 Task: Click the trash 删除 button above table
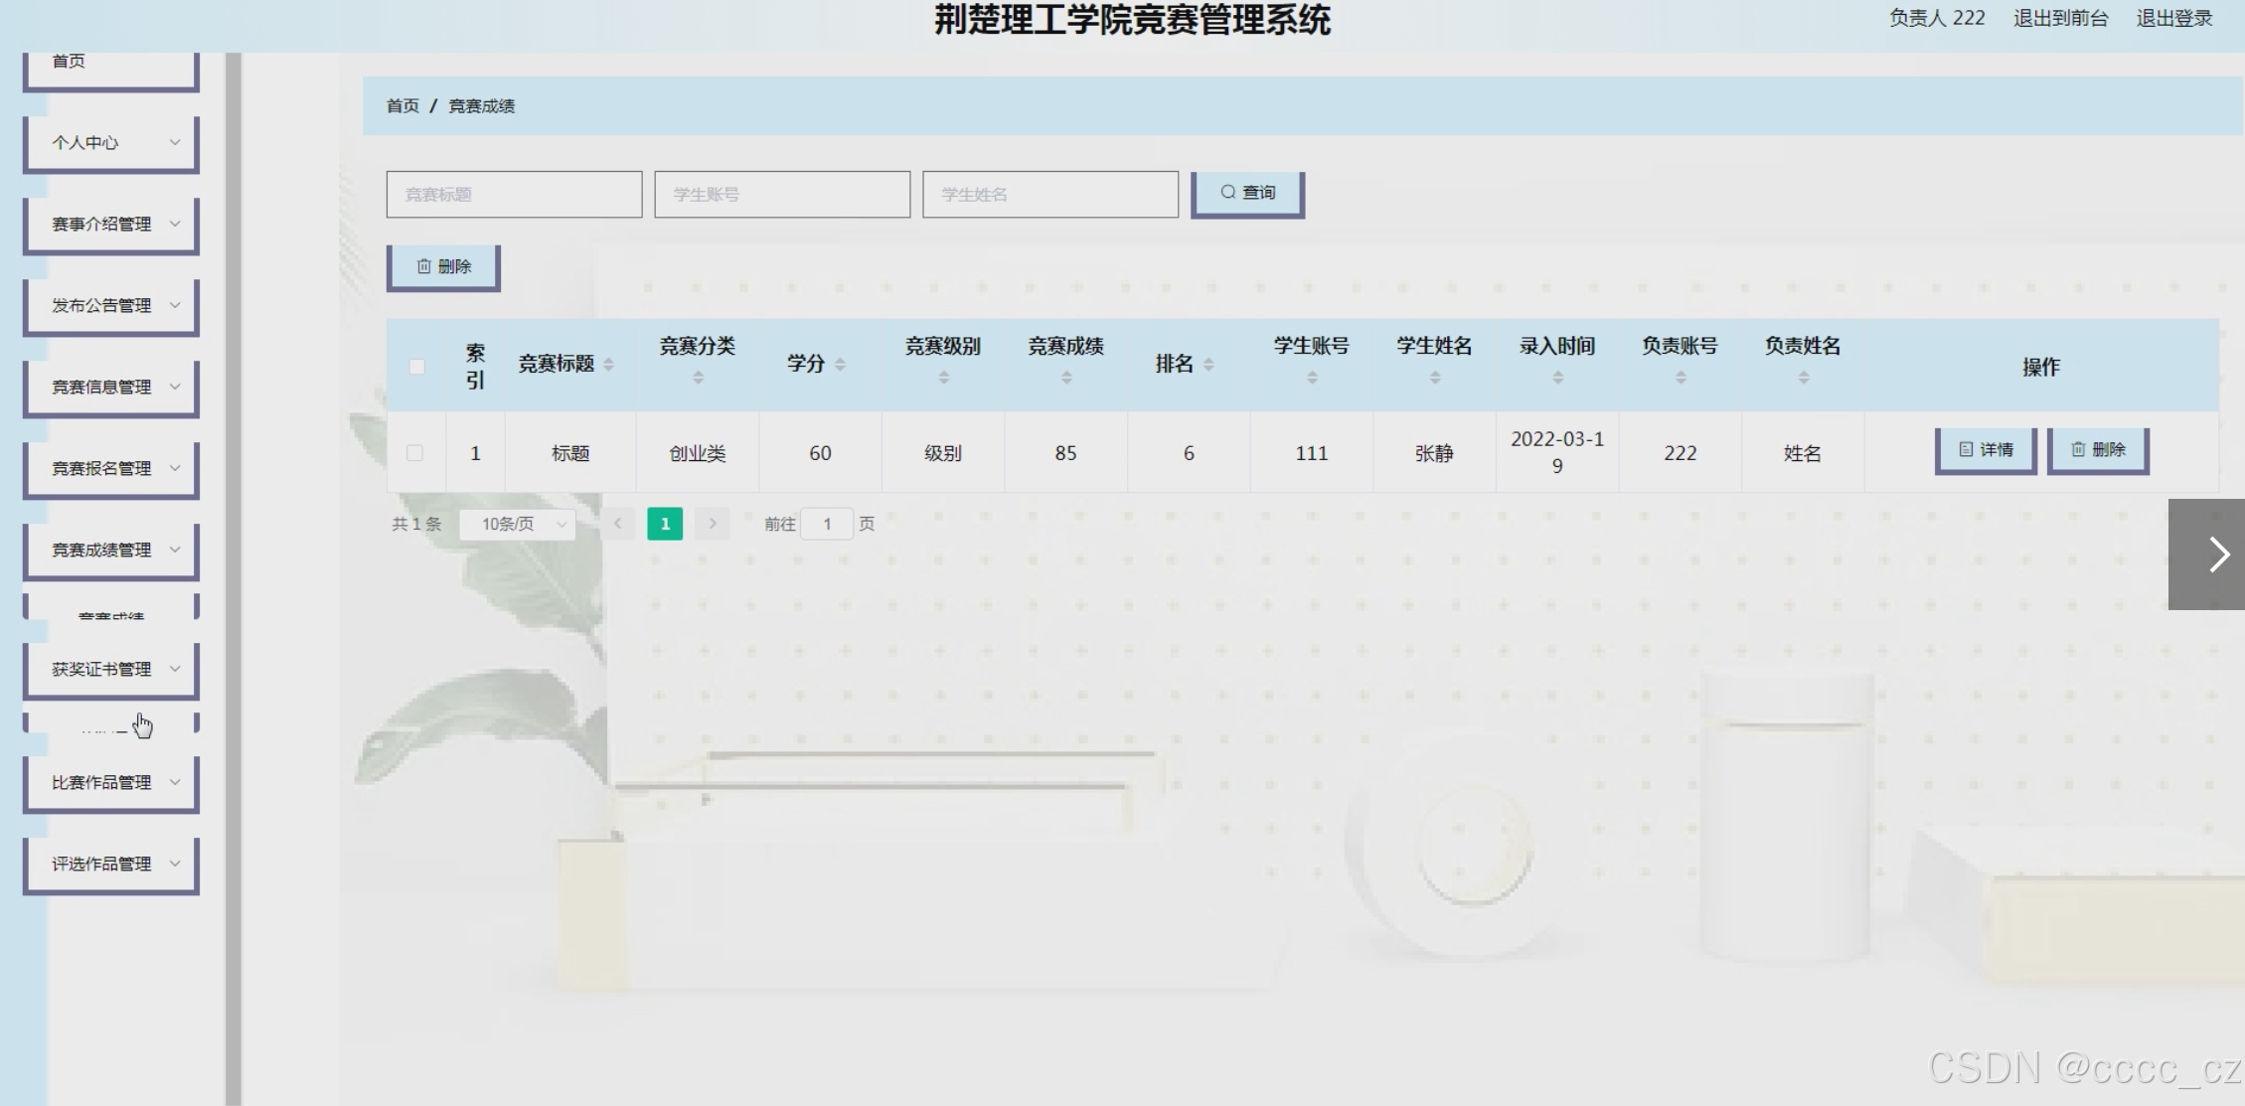tap(443, 266)
